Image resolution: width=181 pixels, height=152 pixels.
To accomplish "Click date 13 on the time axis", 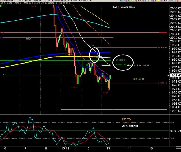I will click(108, 148).
